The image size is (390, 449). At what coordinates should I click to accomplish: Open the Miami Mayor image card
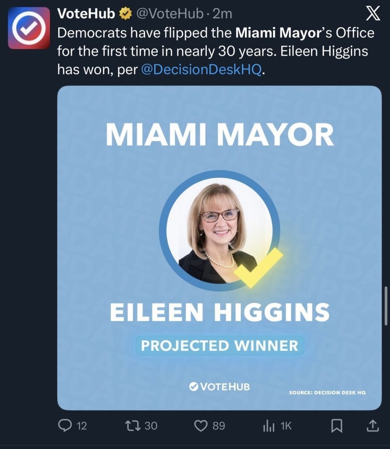pos(220,248)
